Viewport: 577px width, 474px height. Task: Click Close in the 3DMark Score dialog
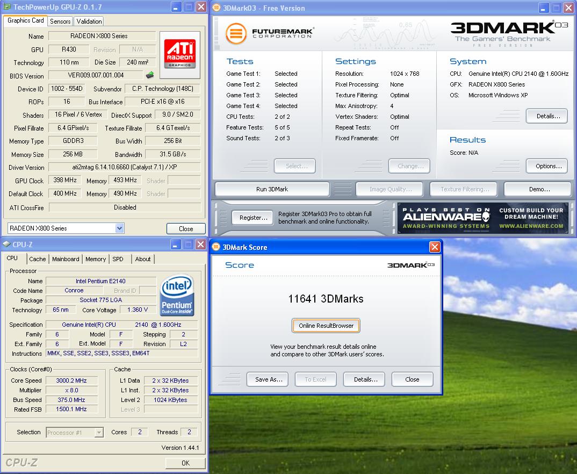[x=413, y=379]
